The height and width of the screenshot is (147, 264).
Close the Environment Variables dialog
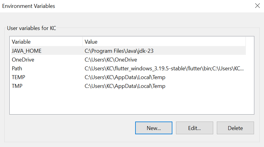257,6
